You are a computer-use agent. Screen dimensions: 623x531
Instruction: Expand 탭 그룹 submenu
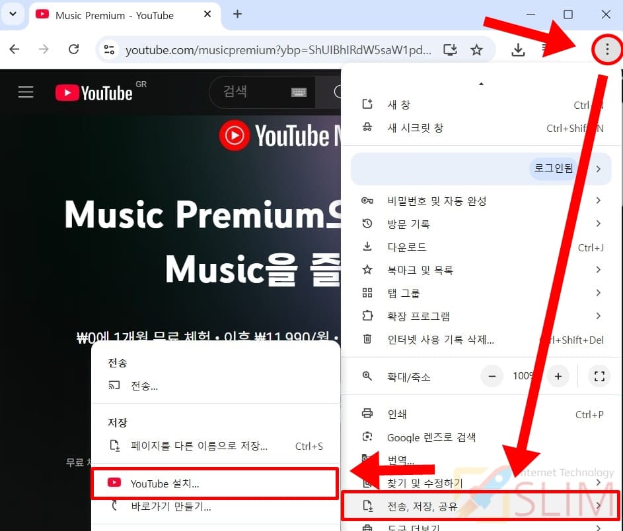coord(482,293)
